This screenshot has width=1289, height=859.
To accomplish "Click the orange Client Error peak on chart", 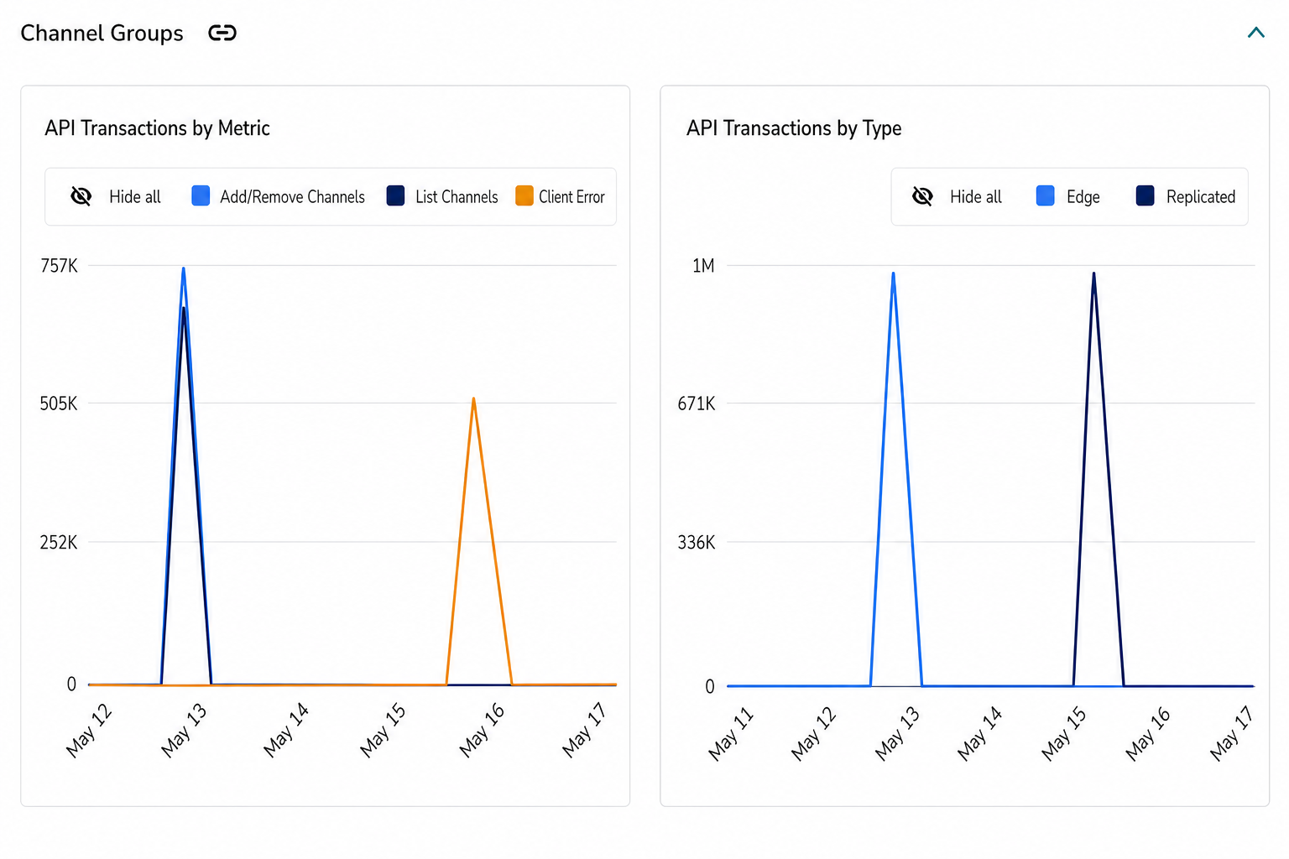I will coord(474,399).
